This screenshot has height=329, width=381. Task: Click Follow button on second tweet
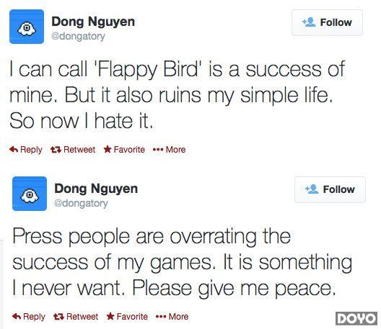[330, 189]
